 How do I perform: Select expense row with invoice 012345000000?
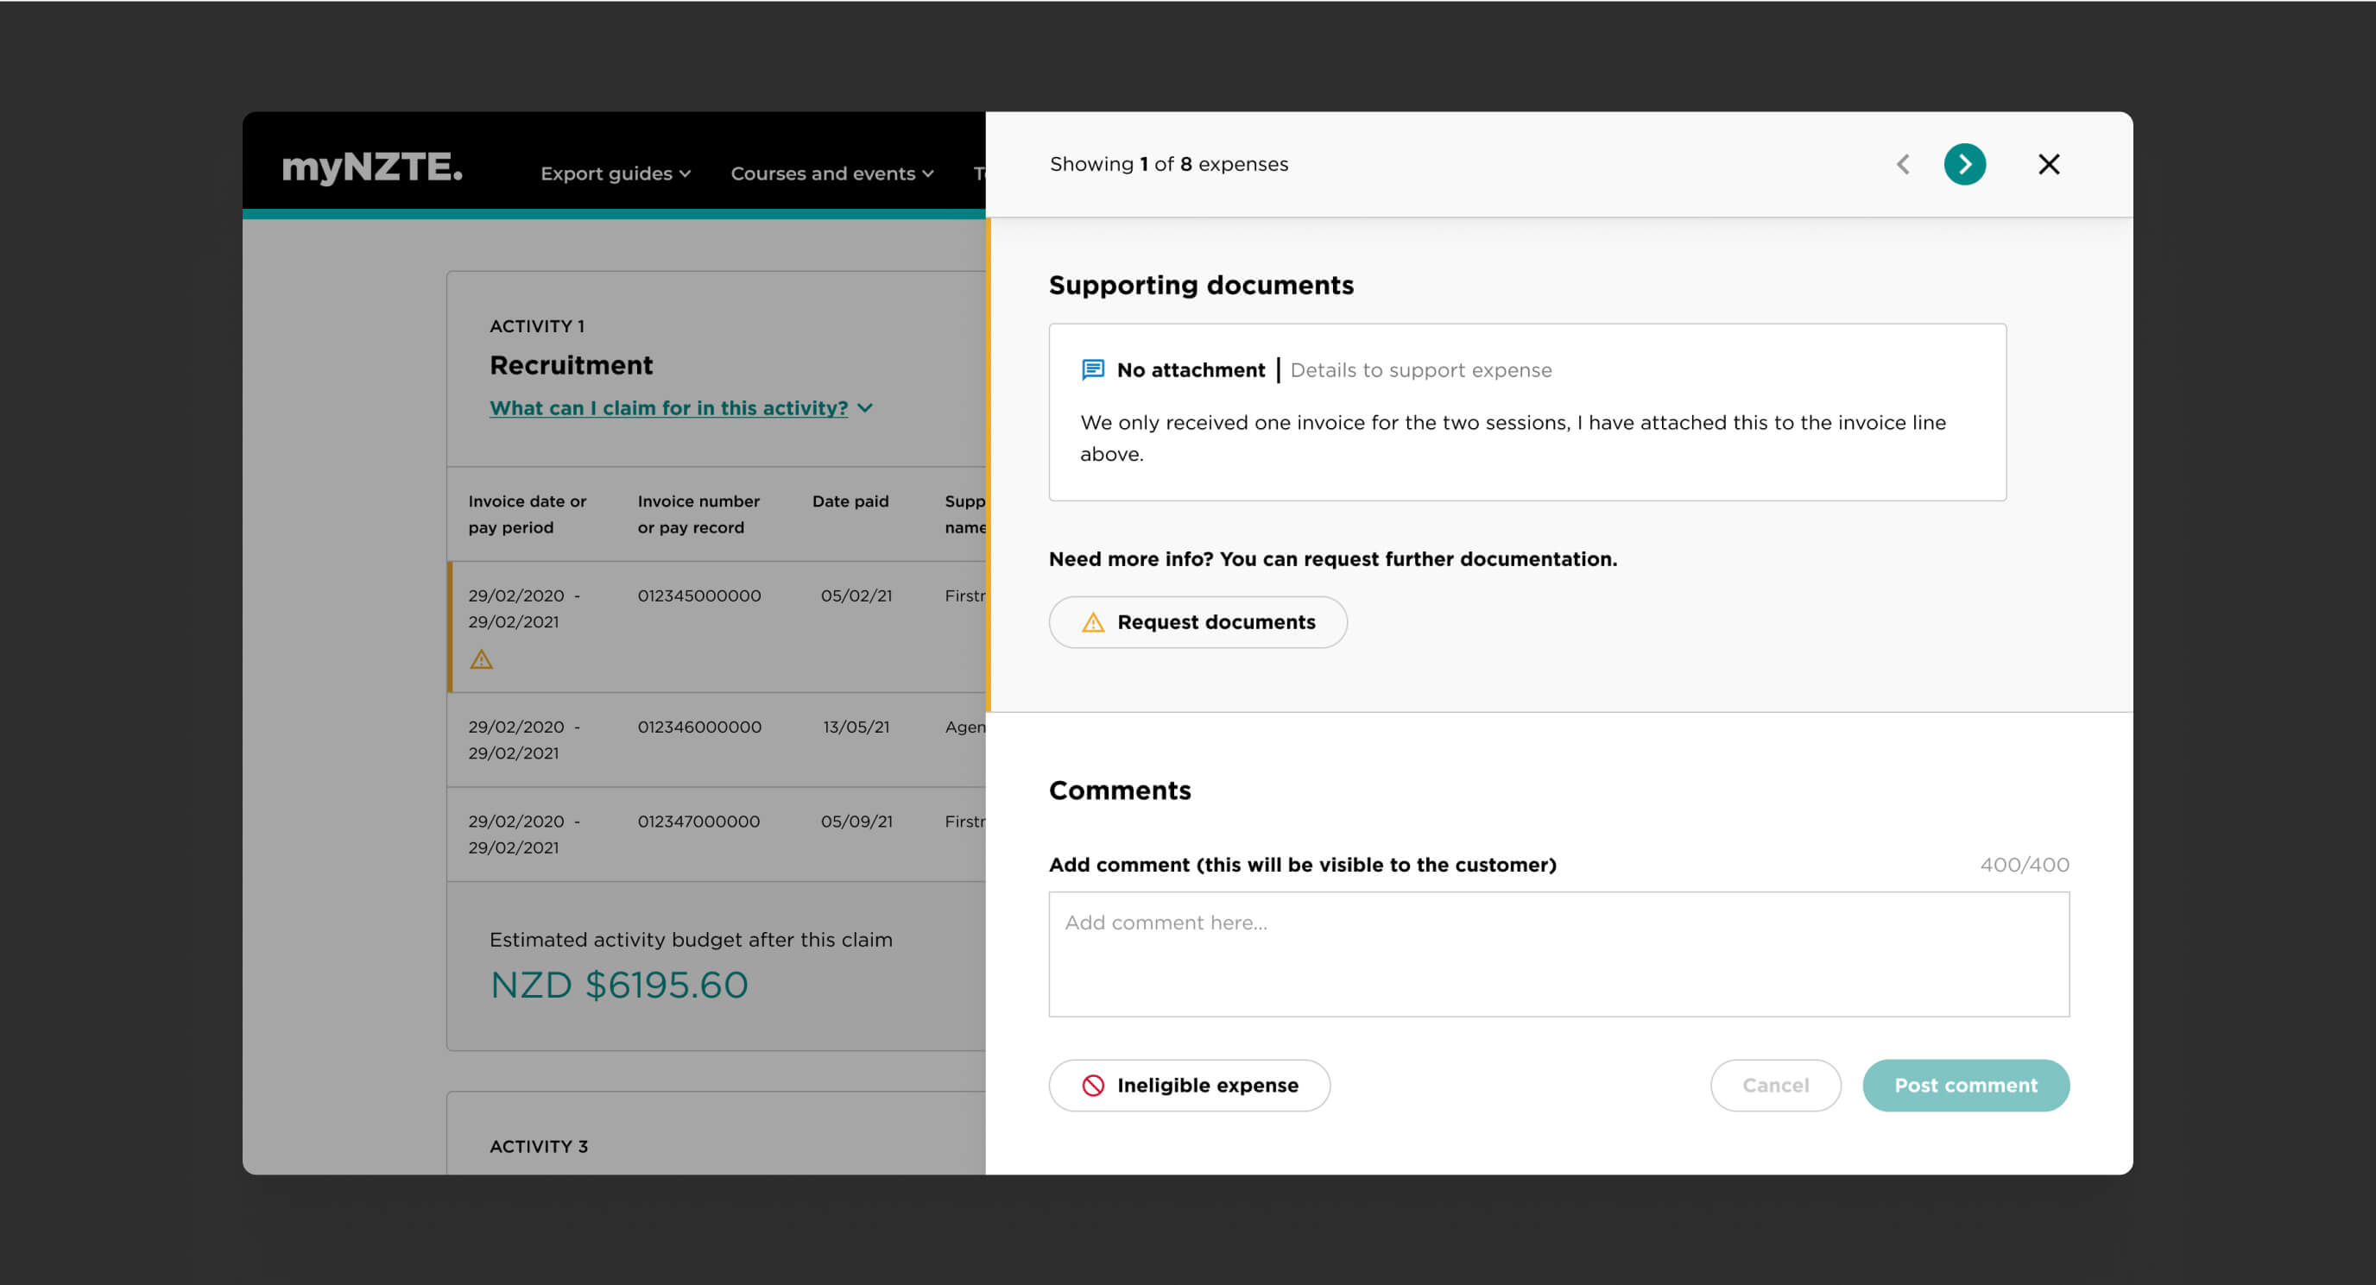pos(717,627)
